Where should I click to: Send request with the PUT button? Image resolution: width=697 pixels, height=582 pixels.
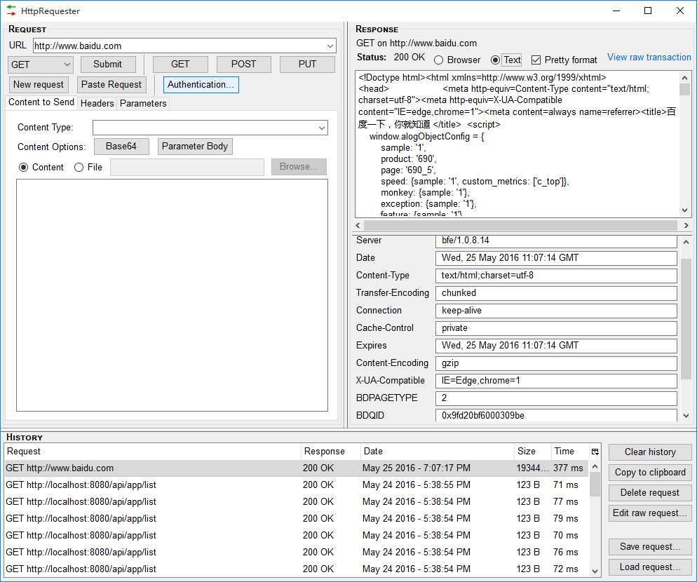[x=307, y=64]
